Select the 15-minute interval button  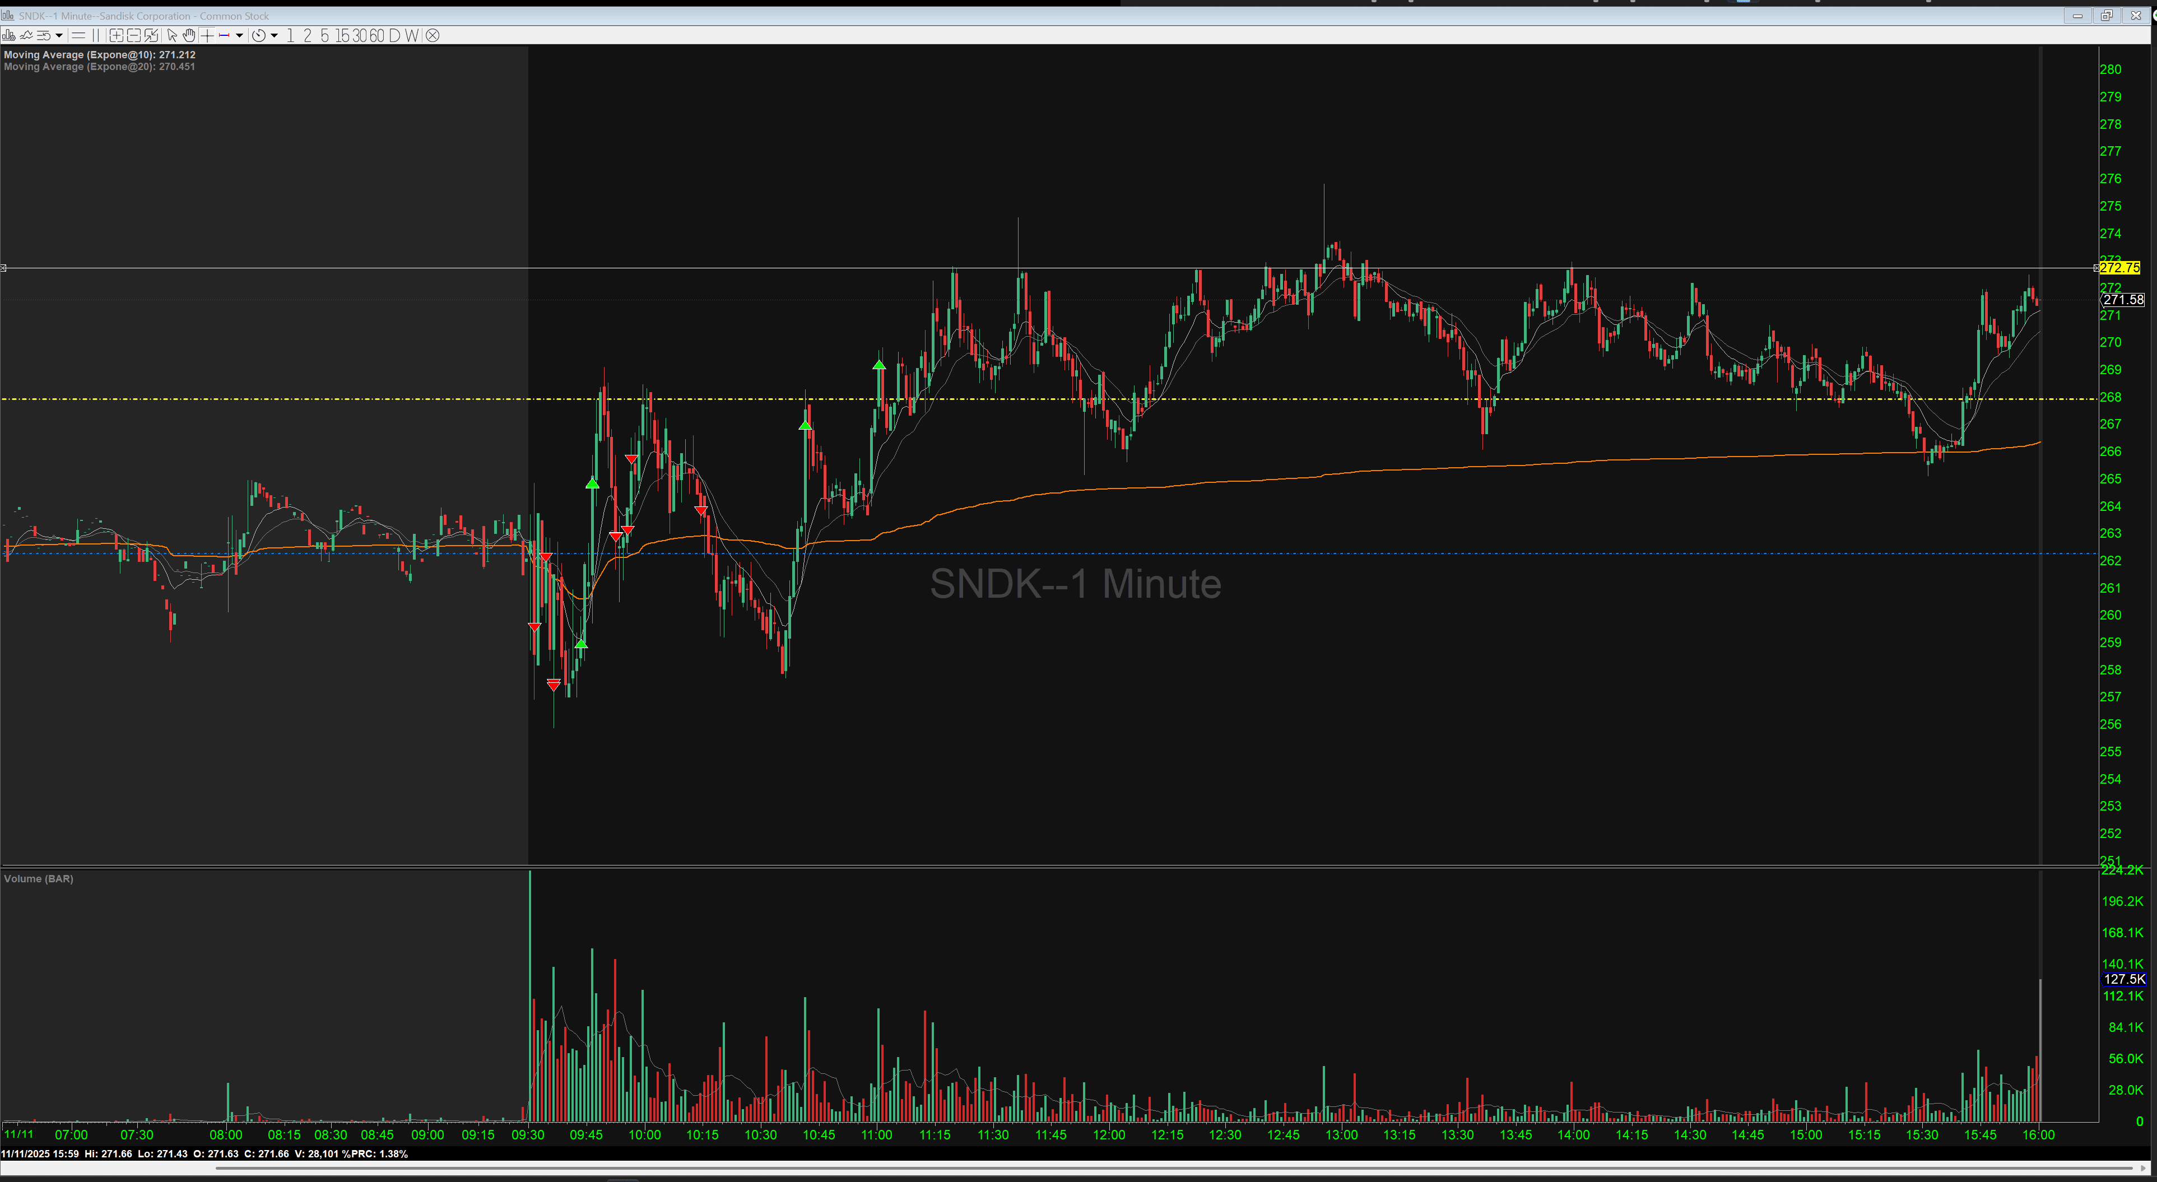click(342, 35)
